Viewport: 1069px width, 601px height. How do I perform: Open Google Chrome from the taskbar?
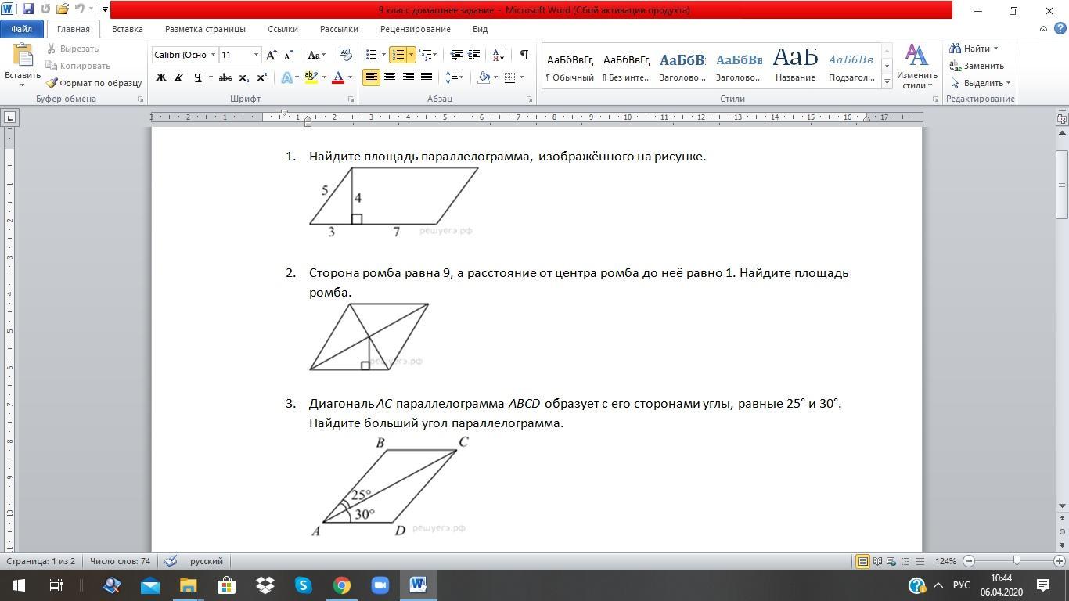tap(341, 585)
